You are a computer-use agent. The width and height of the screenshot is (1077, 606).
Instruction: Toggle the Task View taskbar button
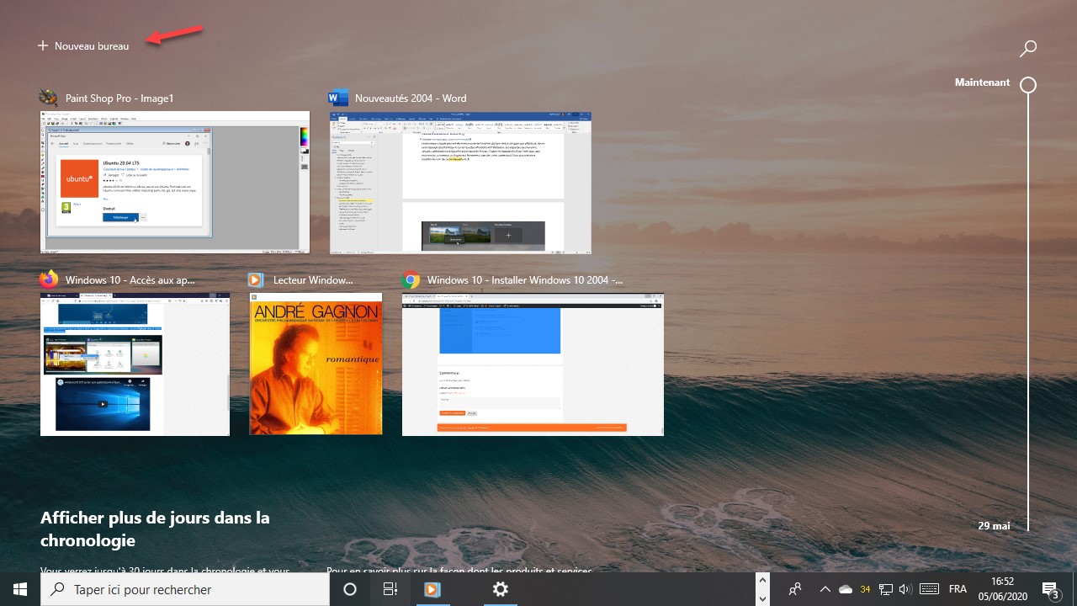coord(390,589)
